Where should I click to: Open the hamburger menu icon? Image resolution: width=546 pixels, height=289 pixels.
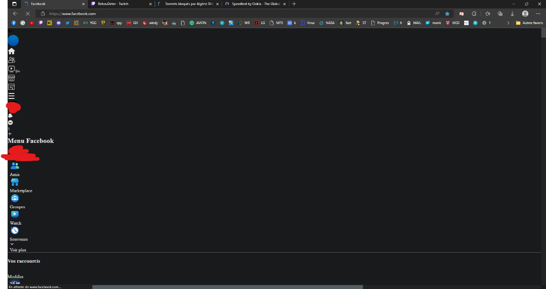[11, 96]
